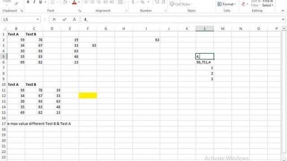Open the Font Color dropdown arrow
This screenshot has height=161, width=287.
coord(79,2)
